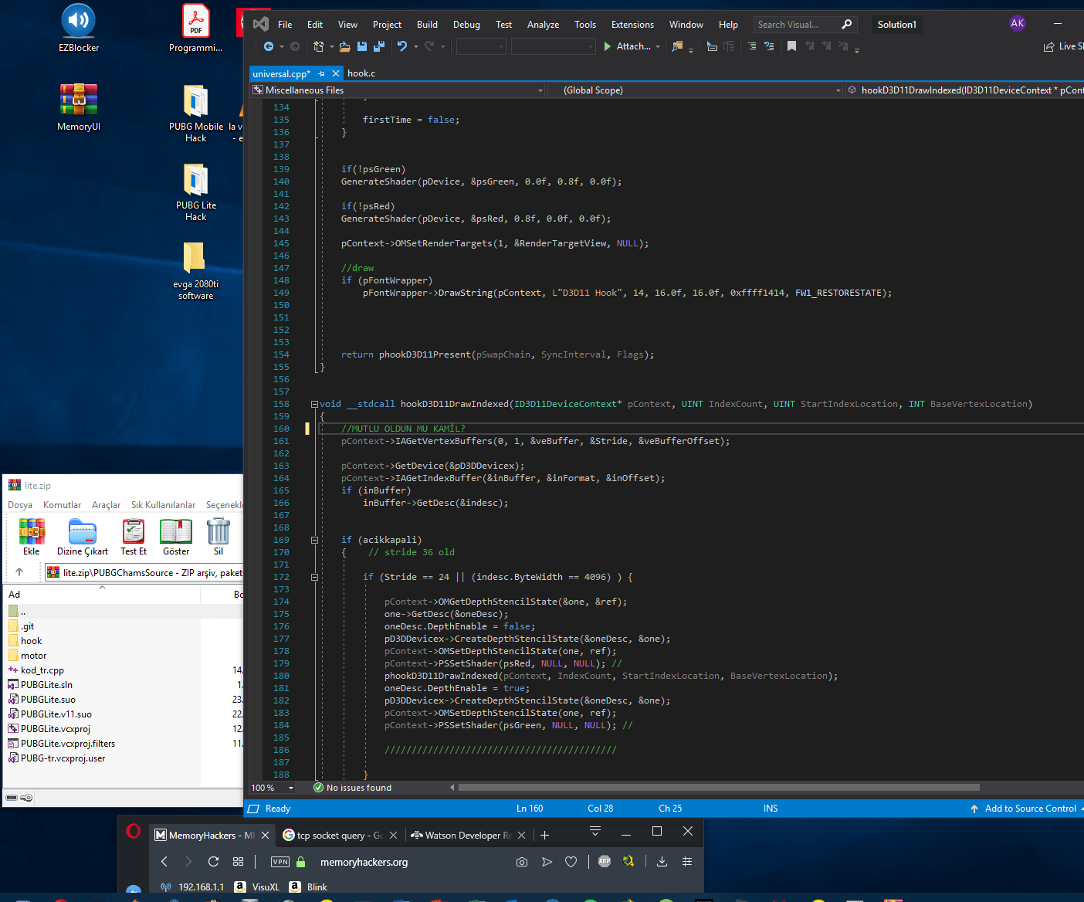Click the Save All icon
This screenshot has height=902, width=1084.
click(x=378, y=46)
